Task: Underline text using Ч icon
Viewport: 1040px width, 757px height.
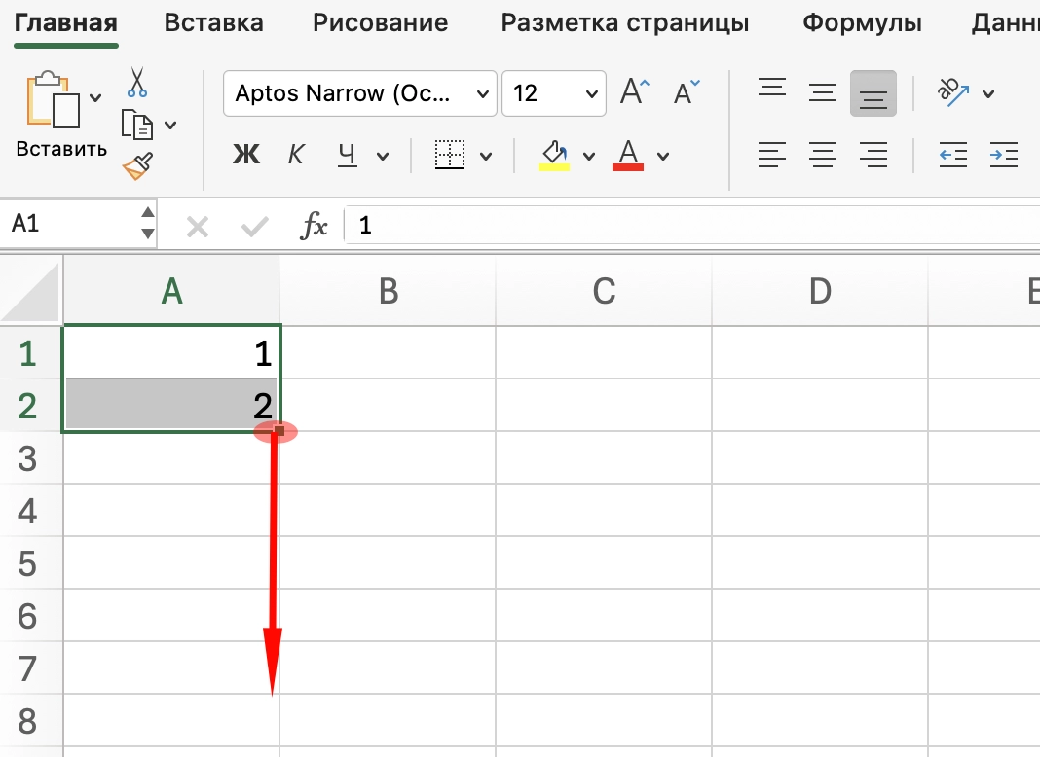Action: 346,155
